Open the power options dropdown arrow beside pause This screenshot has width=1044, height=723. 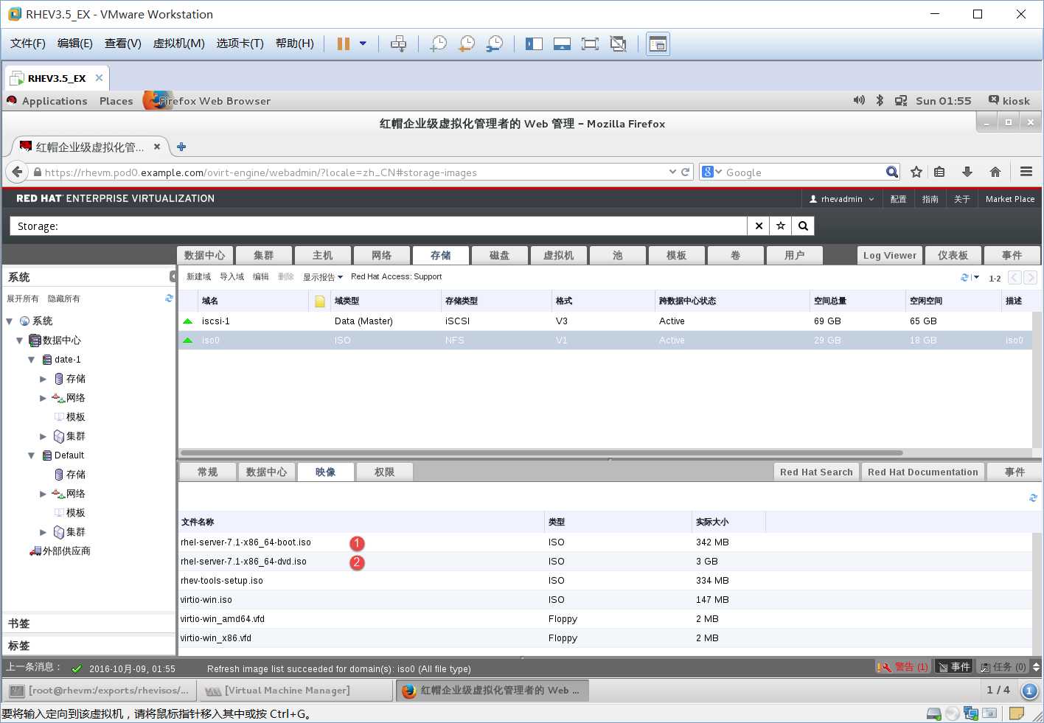point(363,44)
